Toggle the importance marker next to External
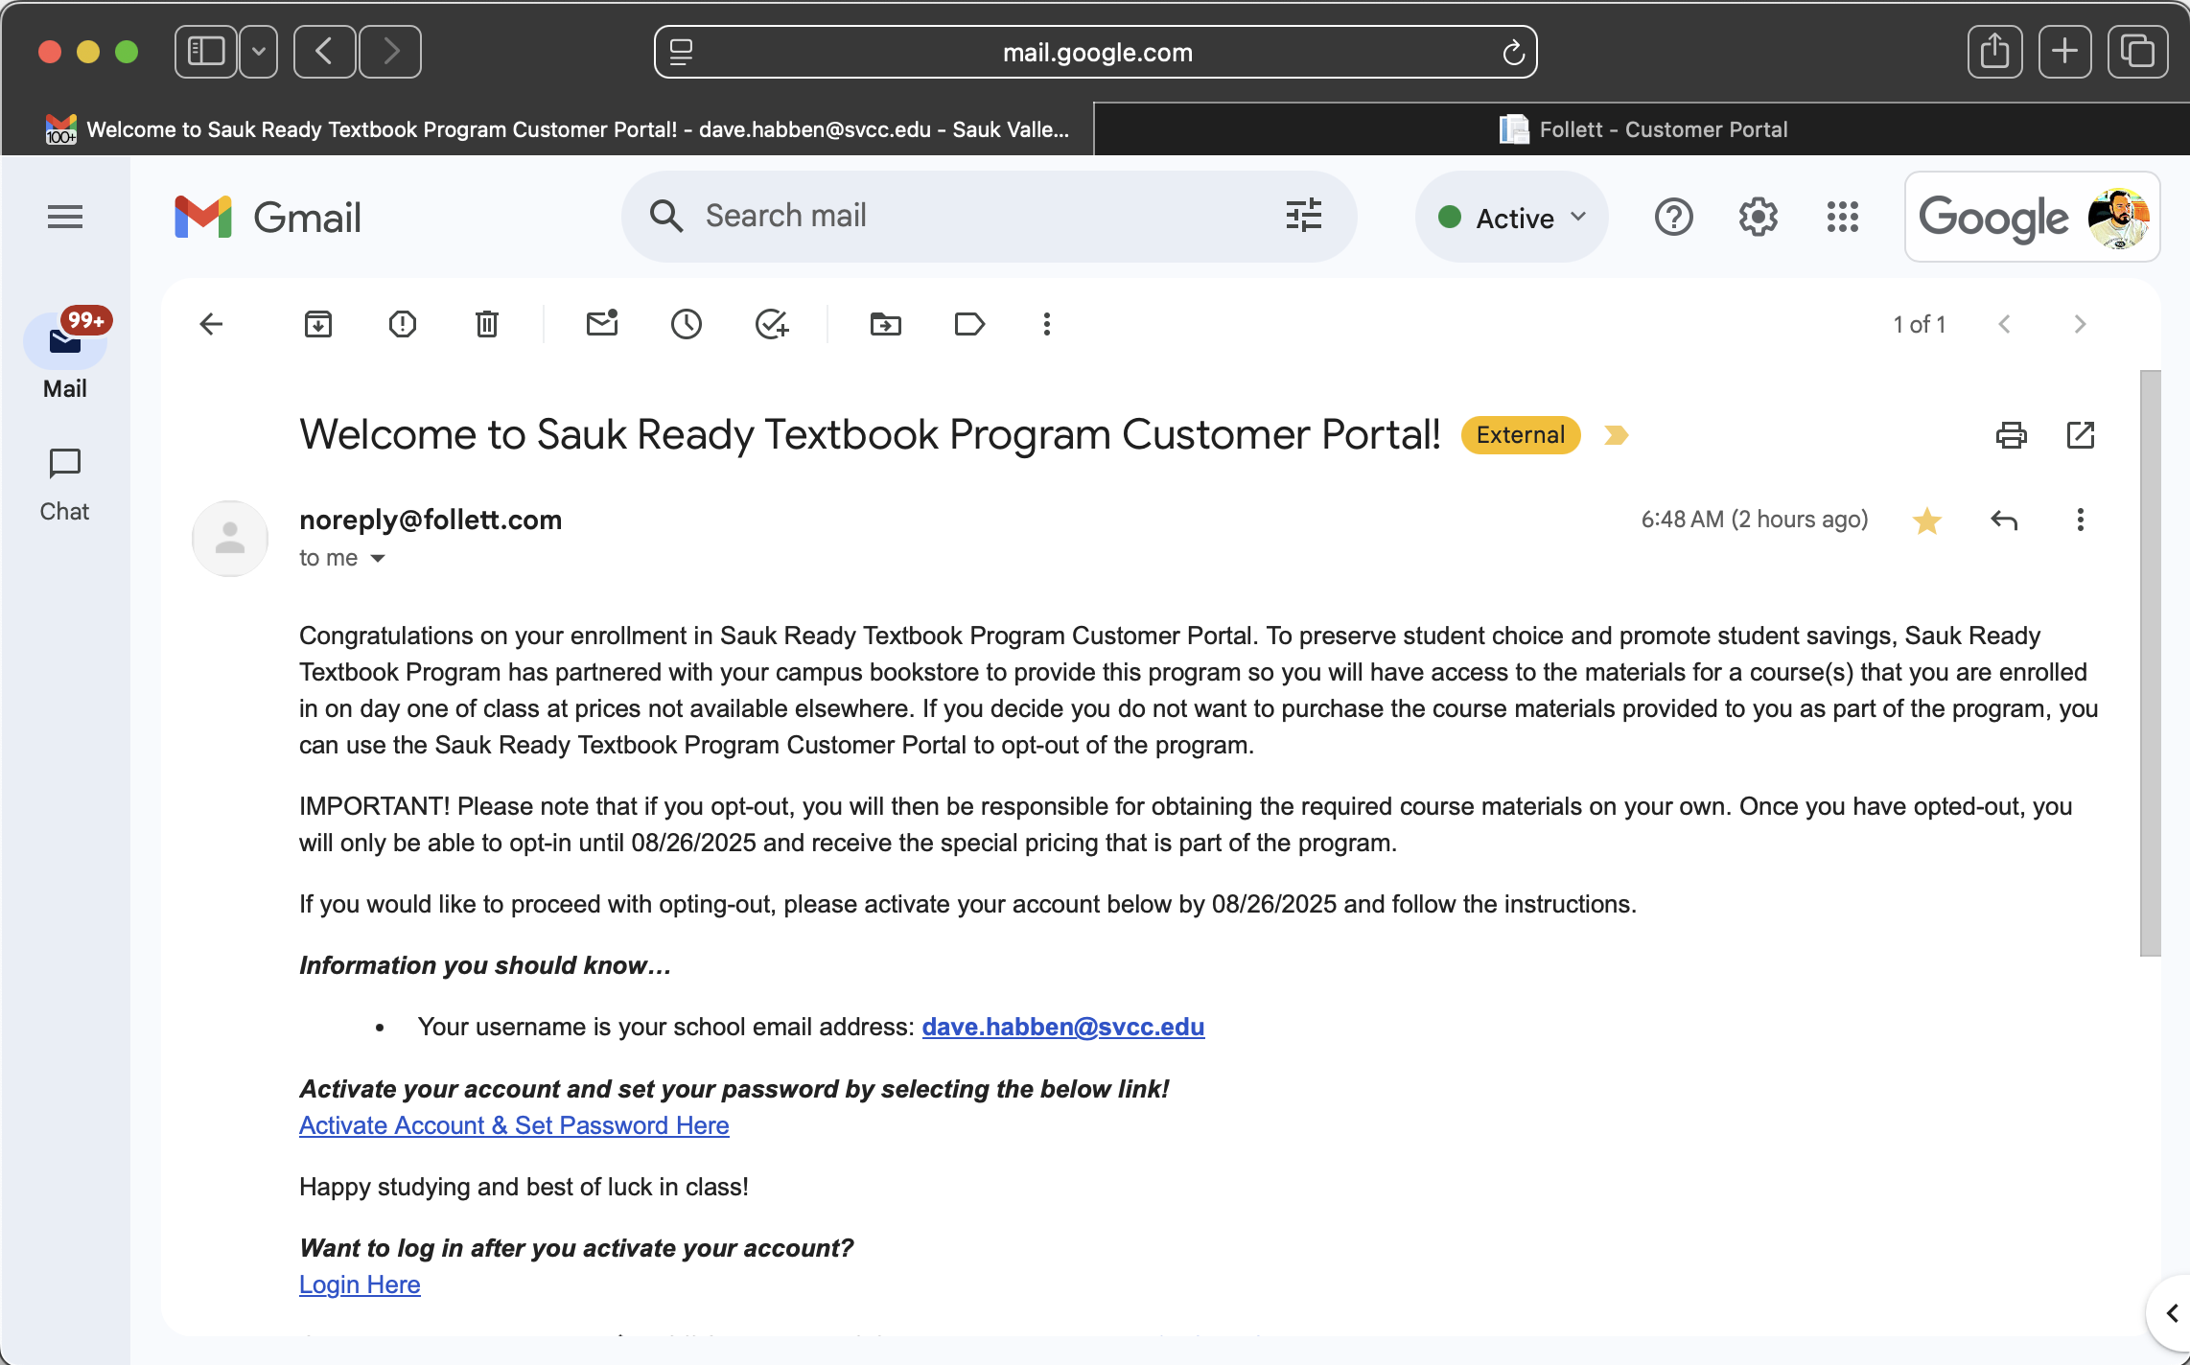This screenshot has height=1365, width=2190. click(1616, 435)
